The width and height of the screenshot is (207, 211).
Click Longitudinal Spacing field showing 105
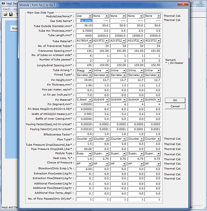coord(84,65)
